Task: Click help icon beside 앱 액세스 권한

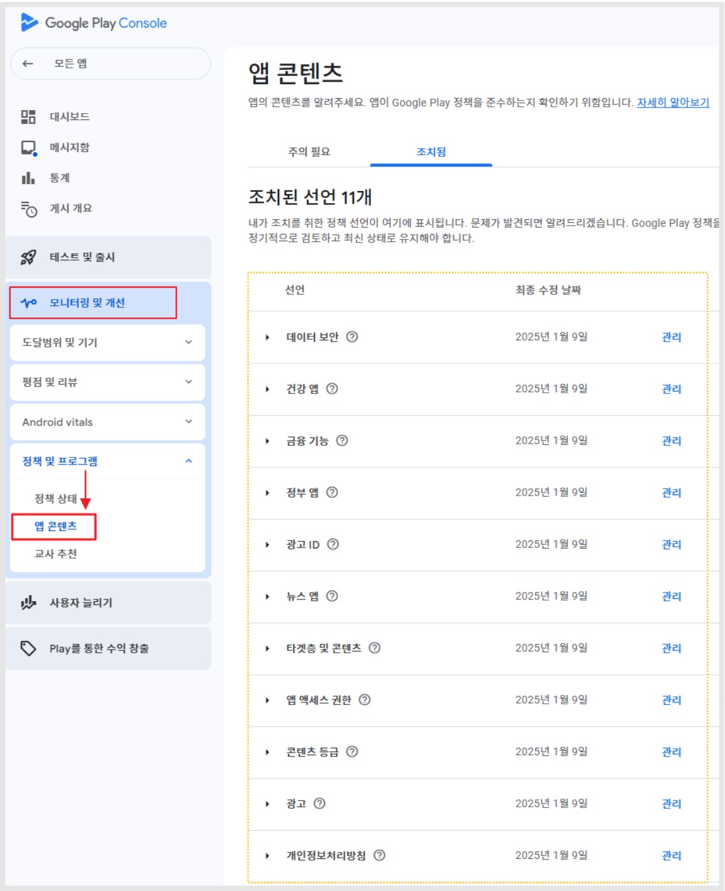Action: coord(365,699)
